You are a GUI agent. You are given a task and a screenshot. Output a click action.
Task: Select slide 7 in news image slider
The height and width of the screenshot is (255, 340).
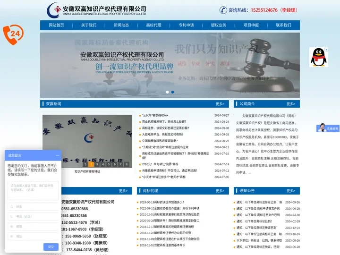tap(120, 164)
